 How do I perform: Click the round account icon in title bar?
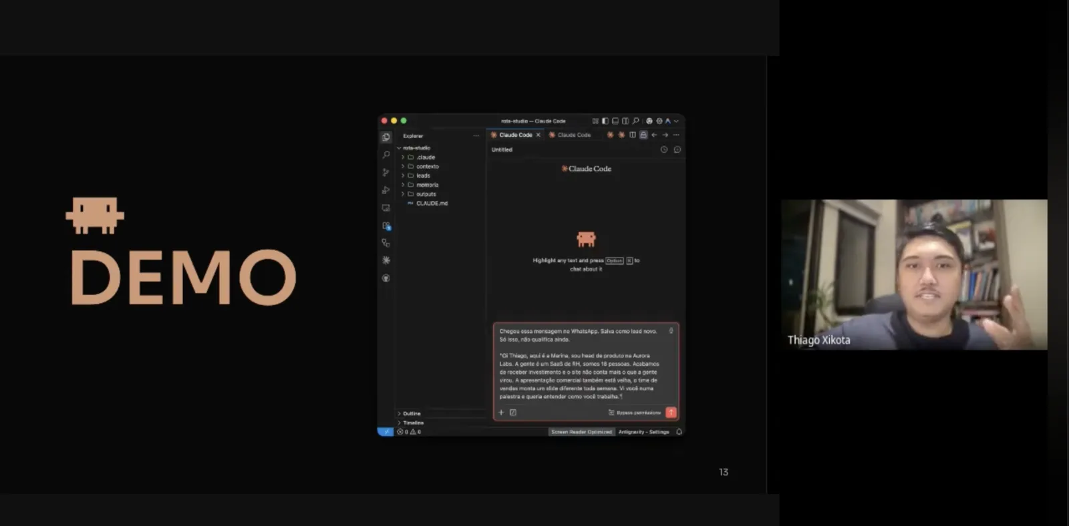(649, 121)
